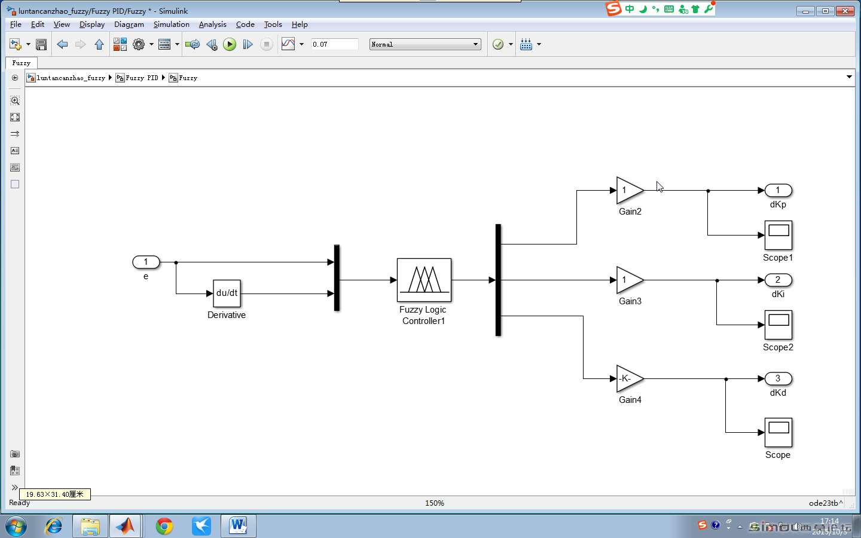Select the Gain4 block

(x=630, y=379)
